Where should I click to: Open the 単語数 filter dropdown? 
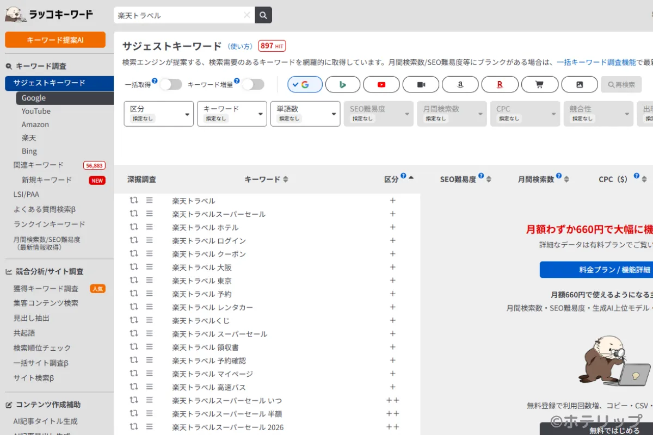pos(305,114)
